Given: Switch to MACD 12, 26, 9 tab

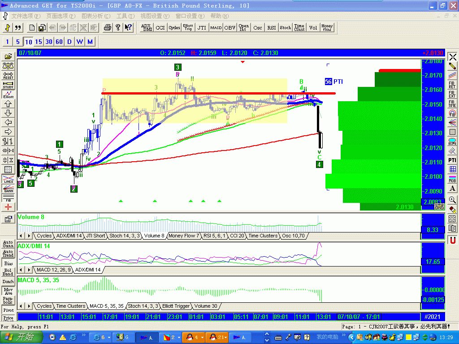Looking at the screenshot, I should [x=54, y=270].
